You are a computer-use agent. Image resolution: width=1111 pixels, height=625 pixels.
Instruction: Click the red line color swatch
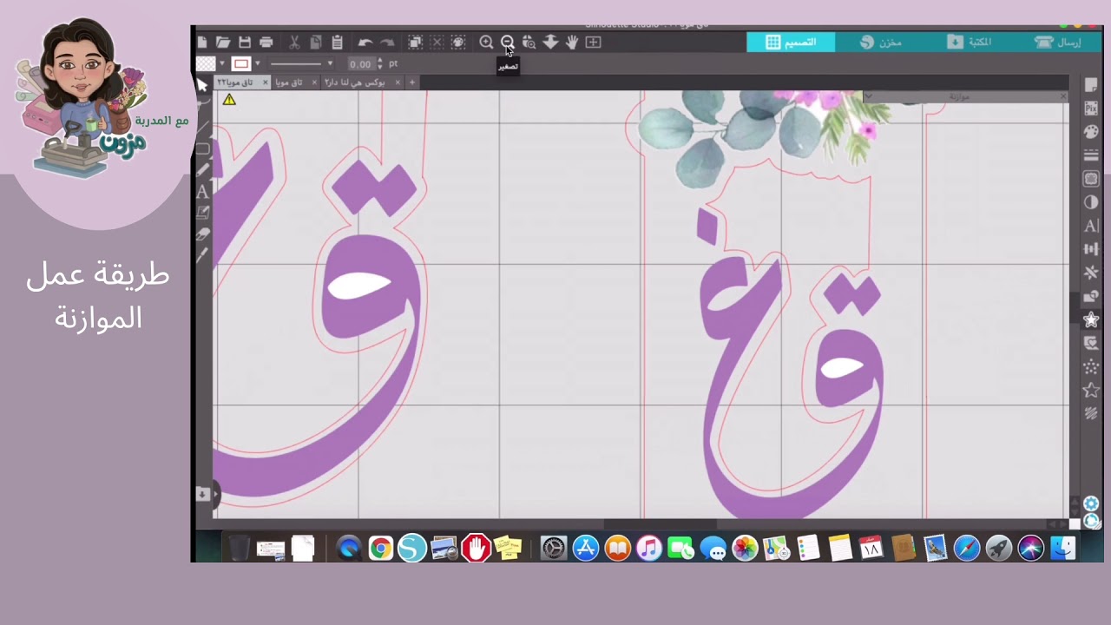(241, 63)
